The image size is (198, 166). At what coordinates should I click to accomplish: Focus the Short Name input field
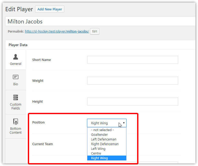click(x=133, y=60)
